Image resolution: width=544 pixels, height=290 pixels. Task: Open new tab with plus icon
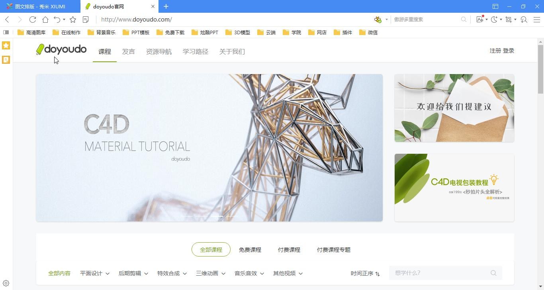(x=166, y=6)
